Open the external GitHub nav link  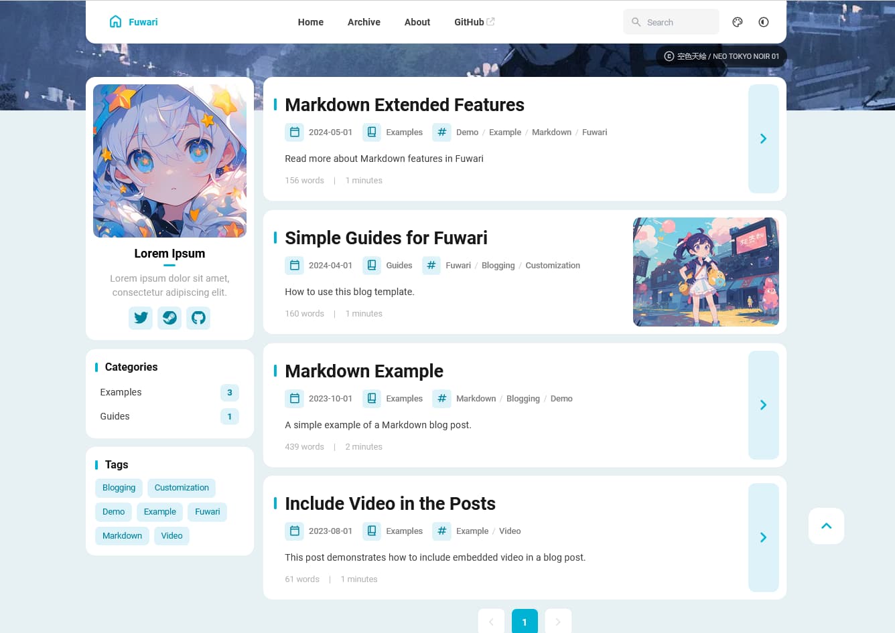coord(474,22)
